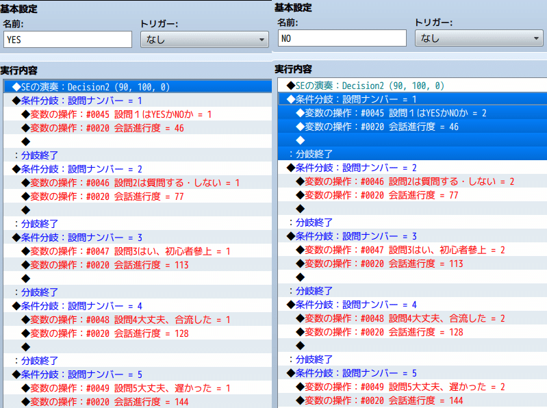Select 会話進行度 = 144 row in the YES panel
The width and height of the screenshot is (547, 408).
(138, 401)
